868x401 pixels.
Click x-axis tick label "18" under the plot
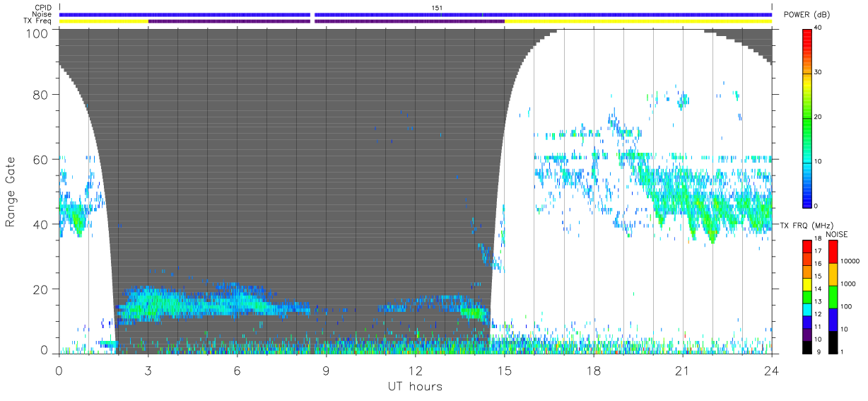pos(593,370)
